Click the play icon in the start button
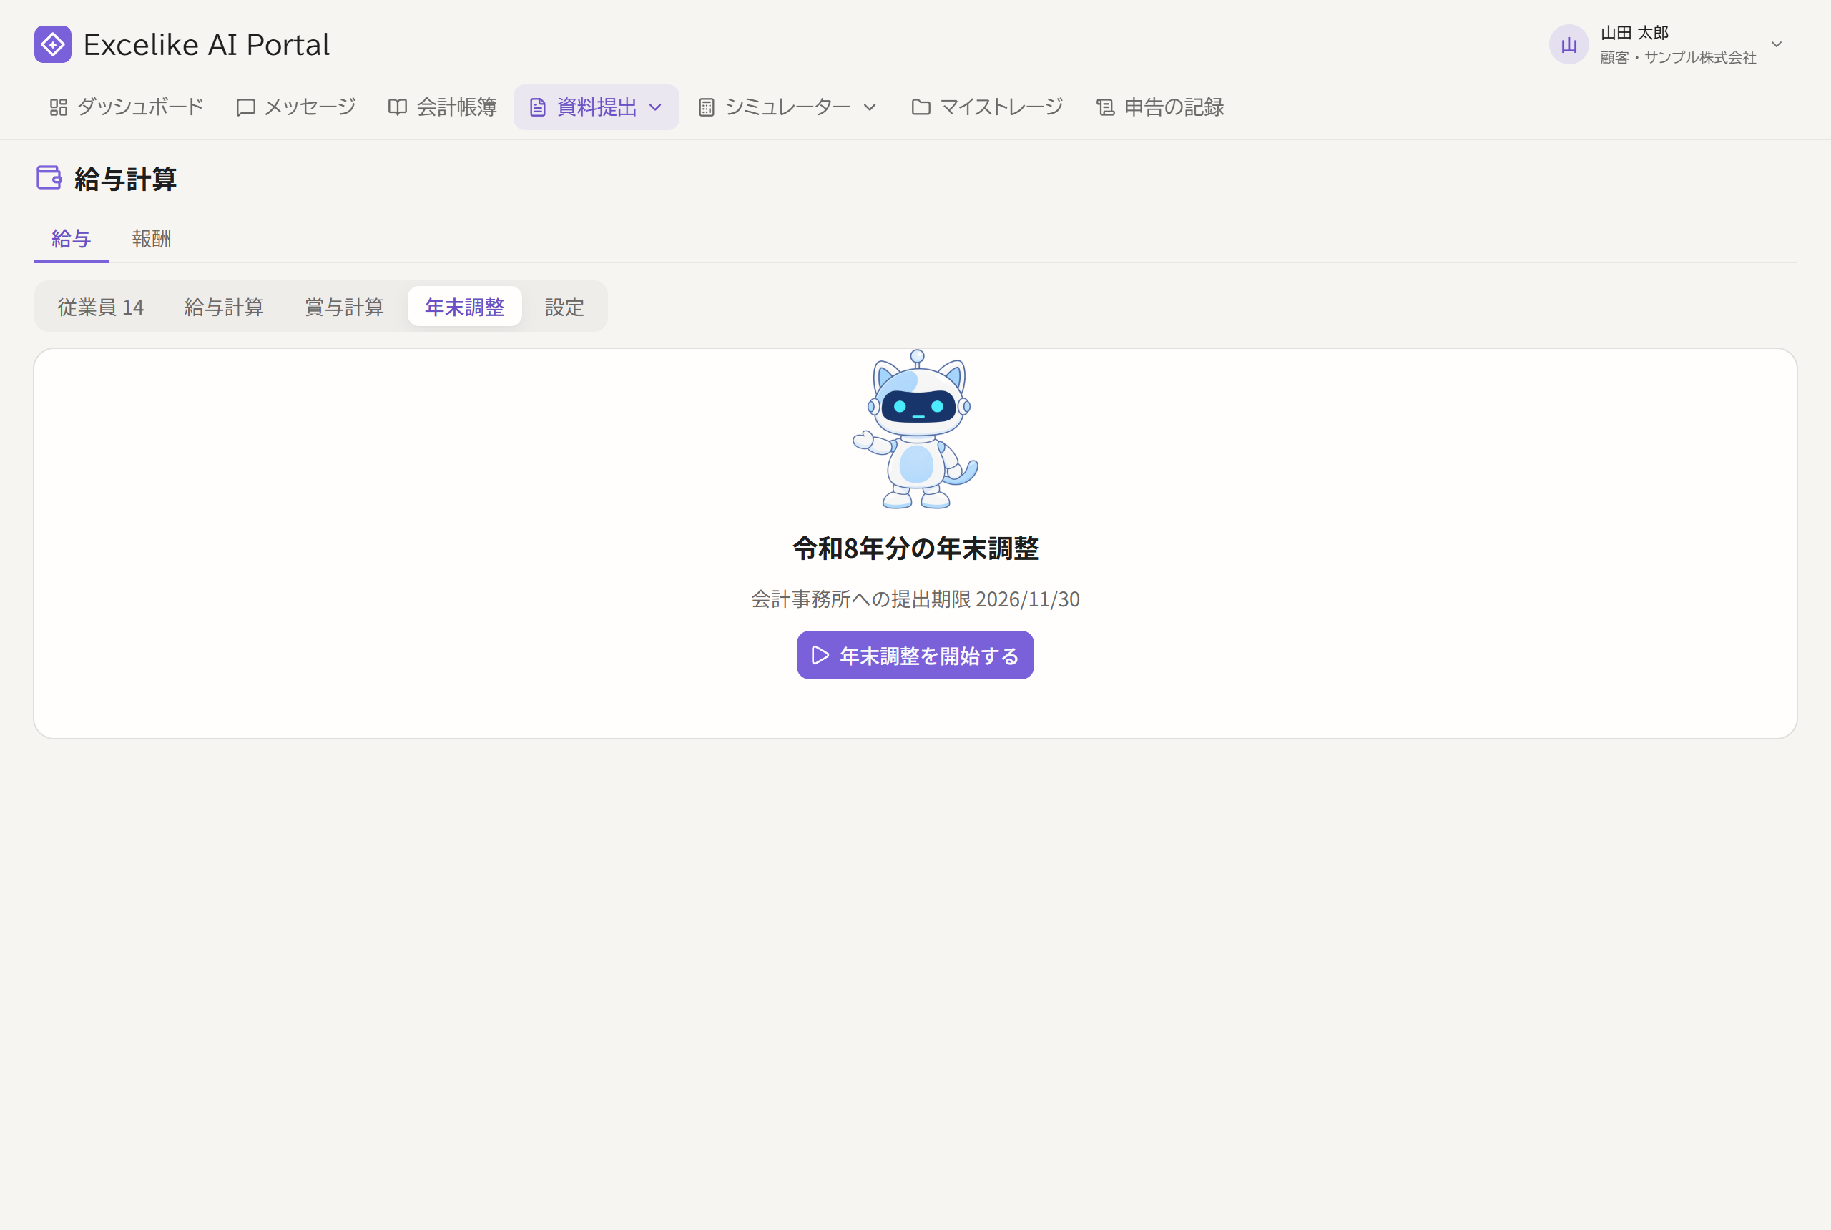The height and width of the screenshot is (1230, 1831). (x=820, y=655)
